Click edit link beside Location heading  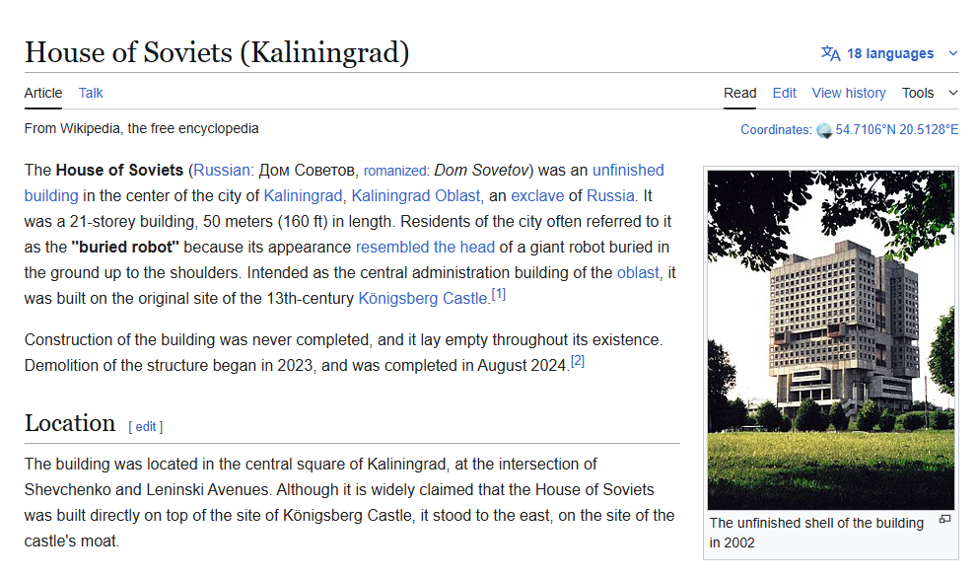(x=146, y=426)
